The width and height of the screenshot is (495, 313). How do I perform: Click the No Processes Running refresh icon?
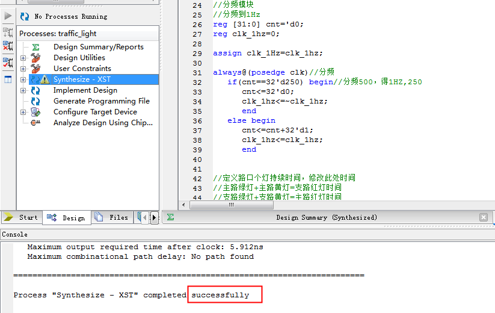click(25, 16)
